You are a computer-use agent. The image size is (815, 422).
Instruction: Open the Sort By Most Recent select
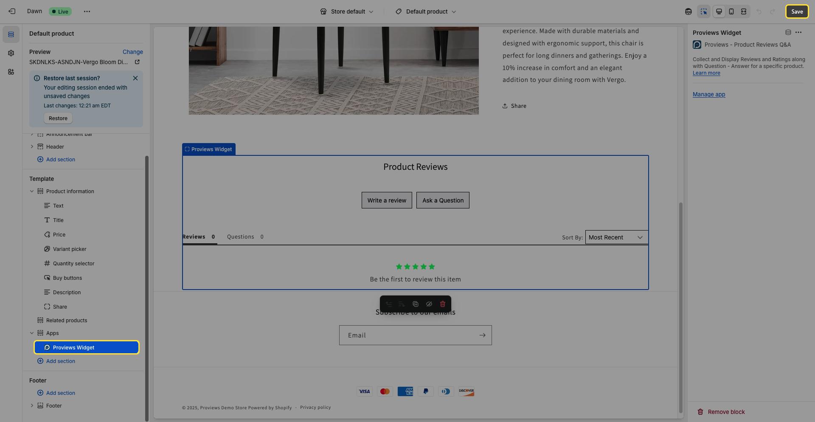616,237
